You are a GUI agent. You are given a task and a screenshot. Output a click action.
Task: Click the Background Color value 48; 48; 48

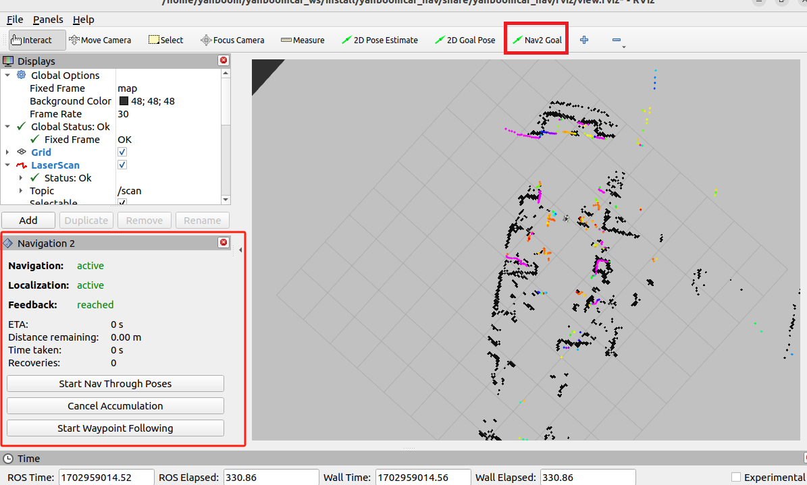(153, 101)
